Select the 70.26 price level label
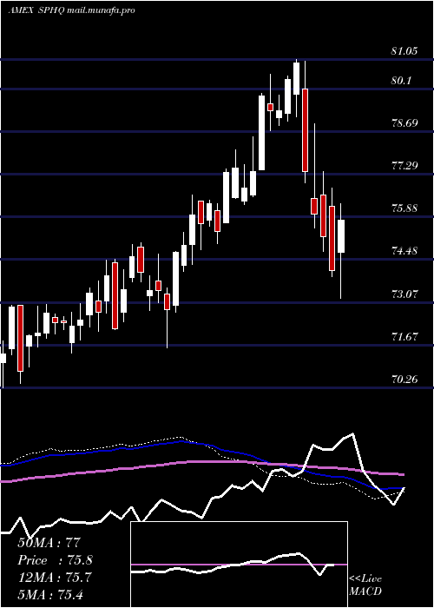This screenshot has width=434, height=608. pos(404,380)
